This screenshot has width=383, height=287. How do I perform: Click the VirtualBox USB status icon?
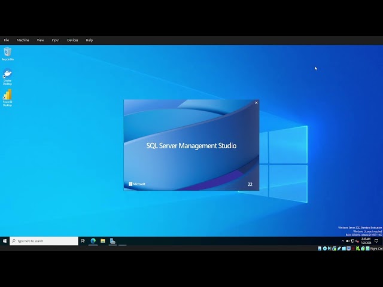[339, 249]
